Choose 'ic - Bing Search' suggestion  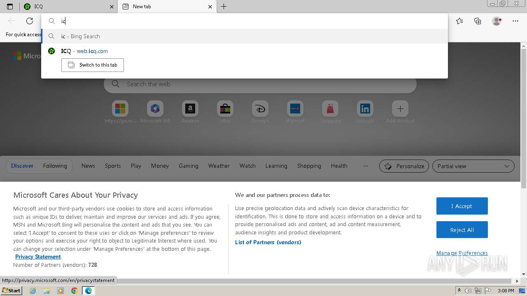[245, 36]
